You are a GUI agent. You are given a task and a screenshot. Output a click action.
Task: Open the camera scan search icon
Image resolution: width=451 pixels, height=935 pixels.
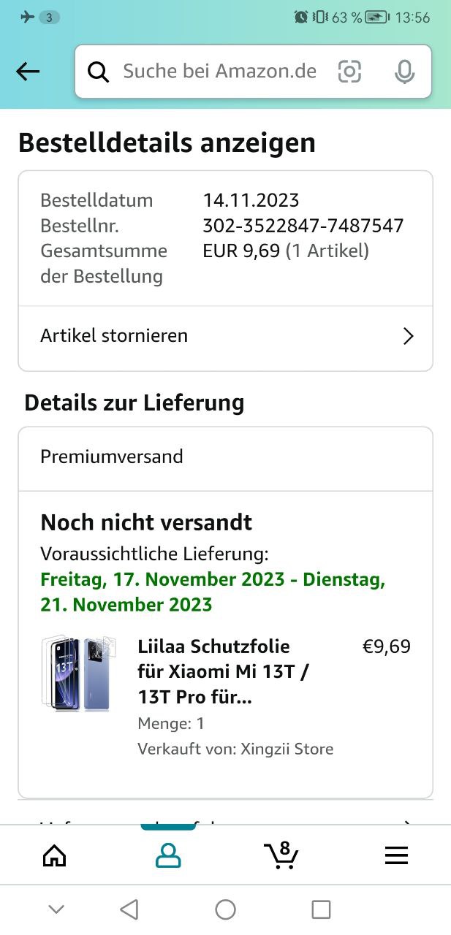click(x=349, y=72)
